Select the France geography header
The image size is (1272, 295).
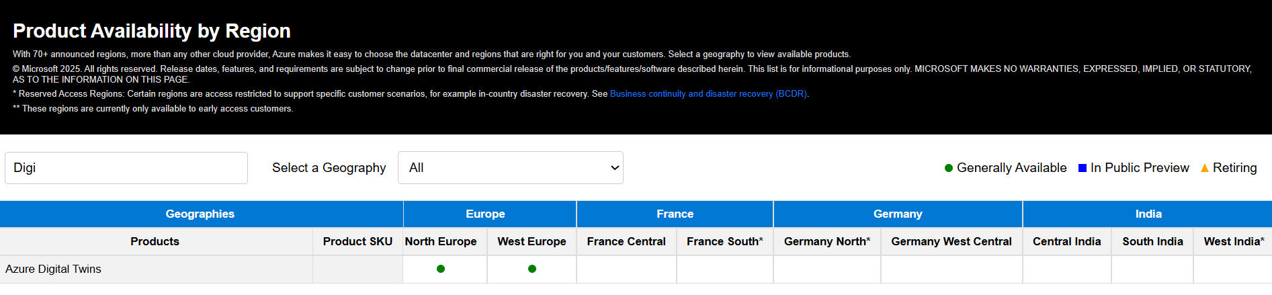pos(675,214)
